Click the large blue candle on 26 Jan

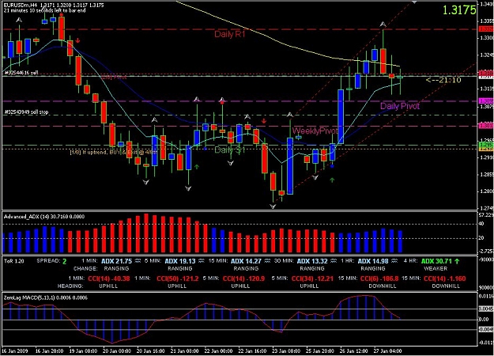[x=341, y=117]
